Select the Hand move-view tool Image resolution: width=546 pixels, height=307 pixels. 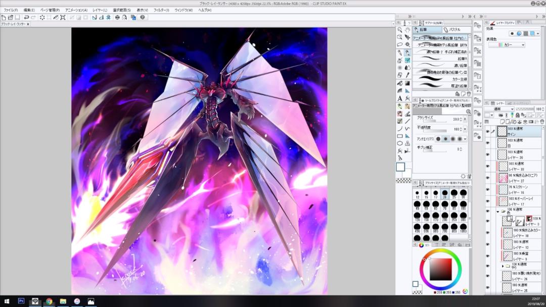pos(407,30)
